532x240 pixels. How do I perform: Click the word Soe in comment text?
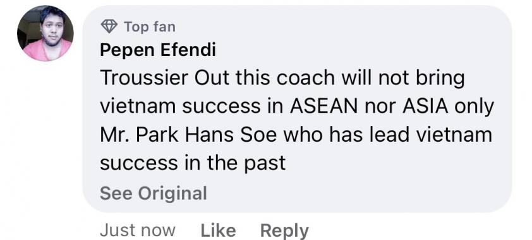[258, 135]
